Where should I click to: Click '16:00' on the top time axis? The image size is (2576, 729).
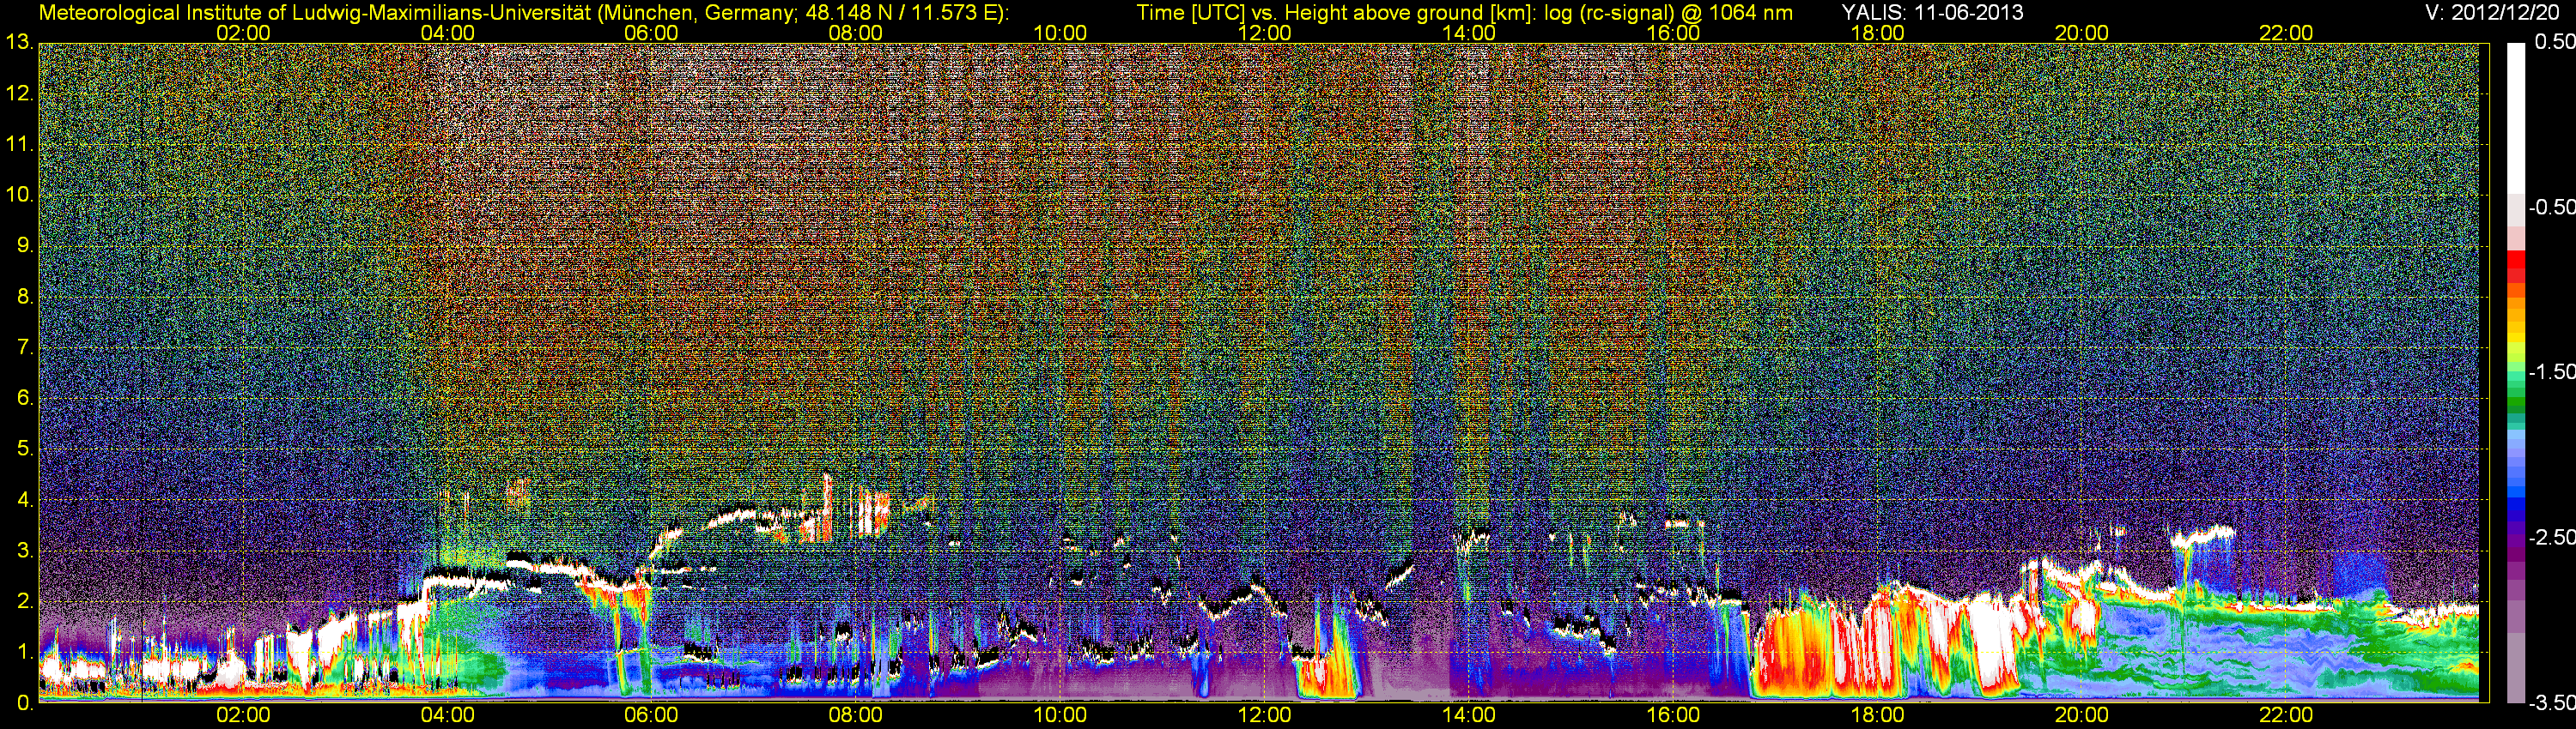coord(1673,33)
